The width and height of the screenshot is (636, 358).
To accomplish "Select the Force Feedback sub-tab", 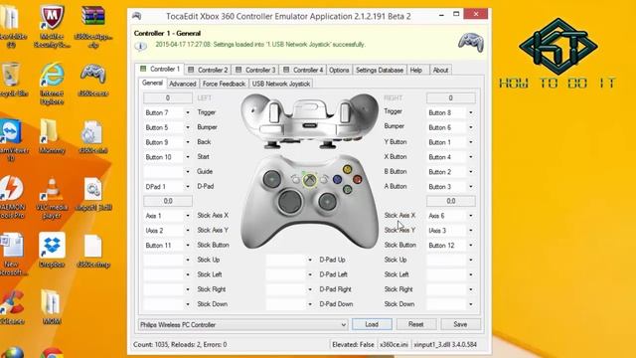I will 224,84.
